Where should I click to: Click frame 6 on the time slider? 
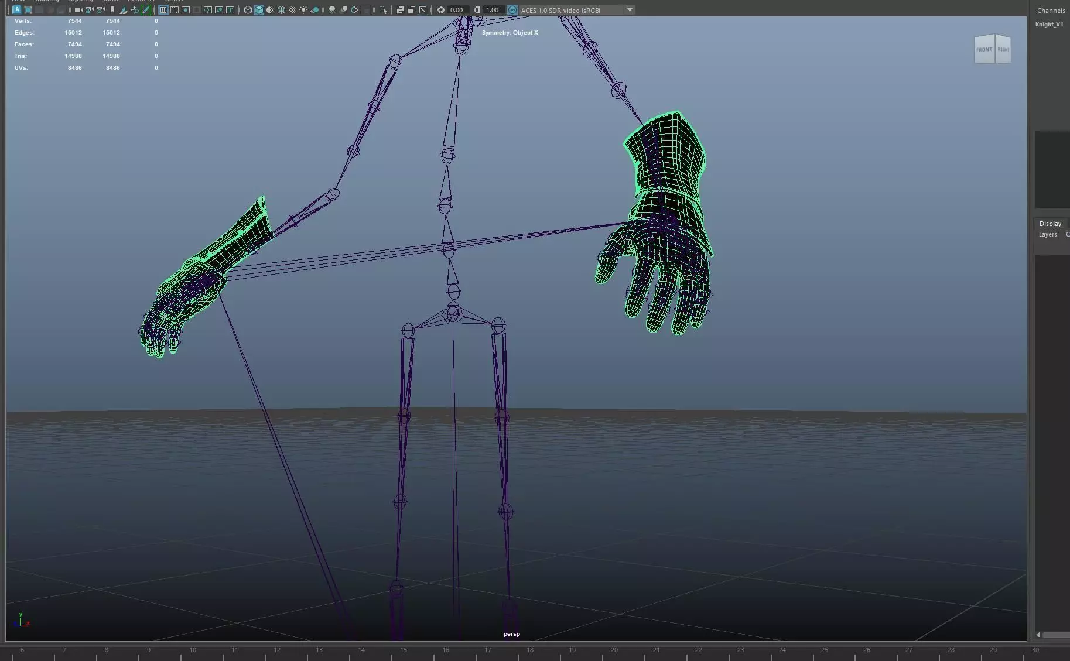pyautogui.click(x=22, y=650)
